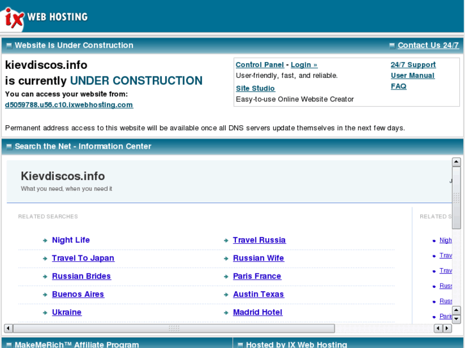This screenshot has height=348, width=465.
Task: Click the arrow bullet beside Ukraine
Action: 45,313
